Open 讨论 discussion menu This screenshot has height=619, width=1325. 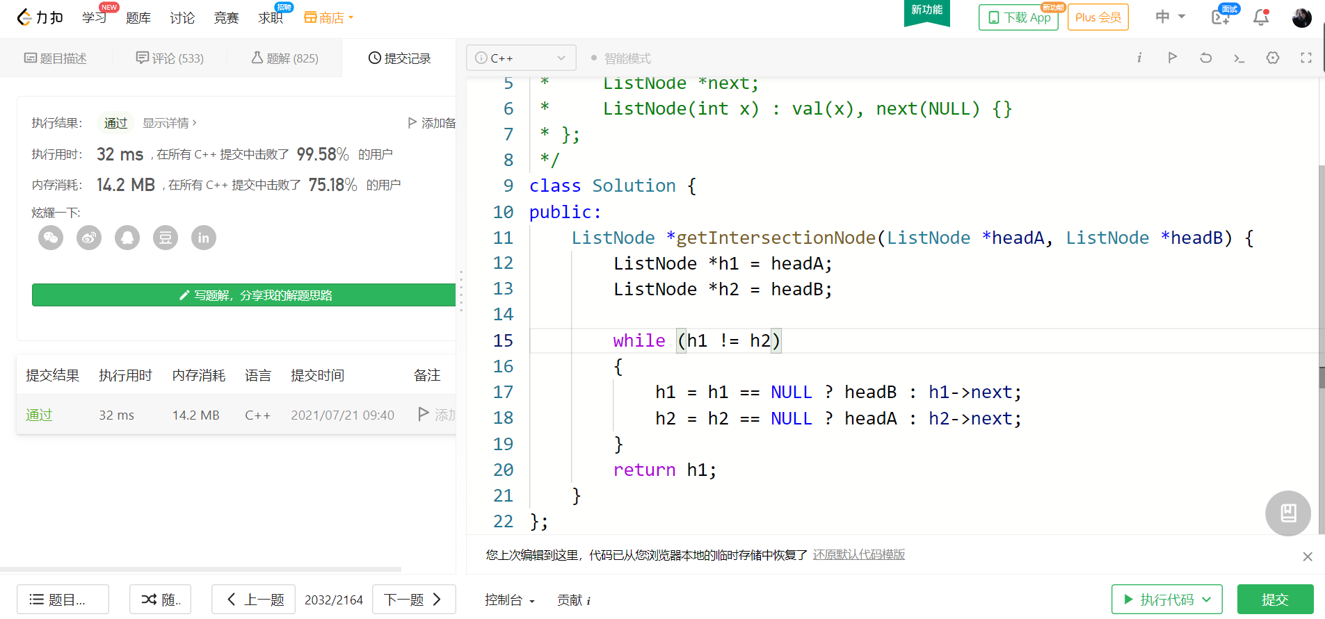point(182,17)
